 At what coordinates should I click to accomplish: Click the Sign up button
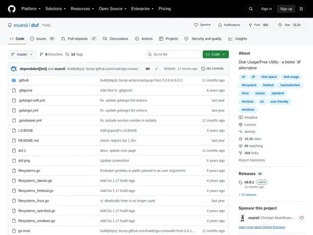tap(286, 9)
